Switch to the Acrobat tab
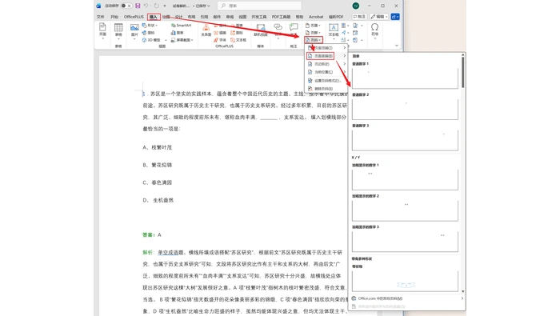 tap(316, 17)
